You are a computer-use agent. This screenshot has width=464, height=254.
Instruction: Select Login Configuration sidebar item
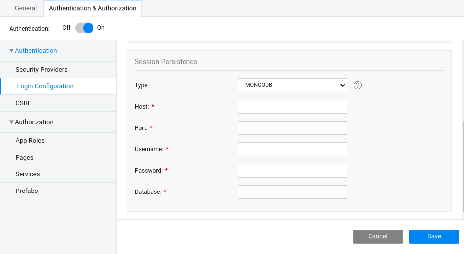45,86
